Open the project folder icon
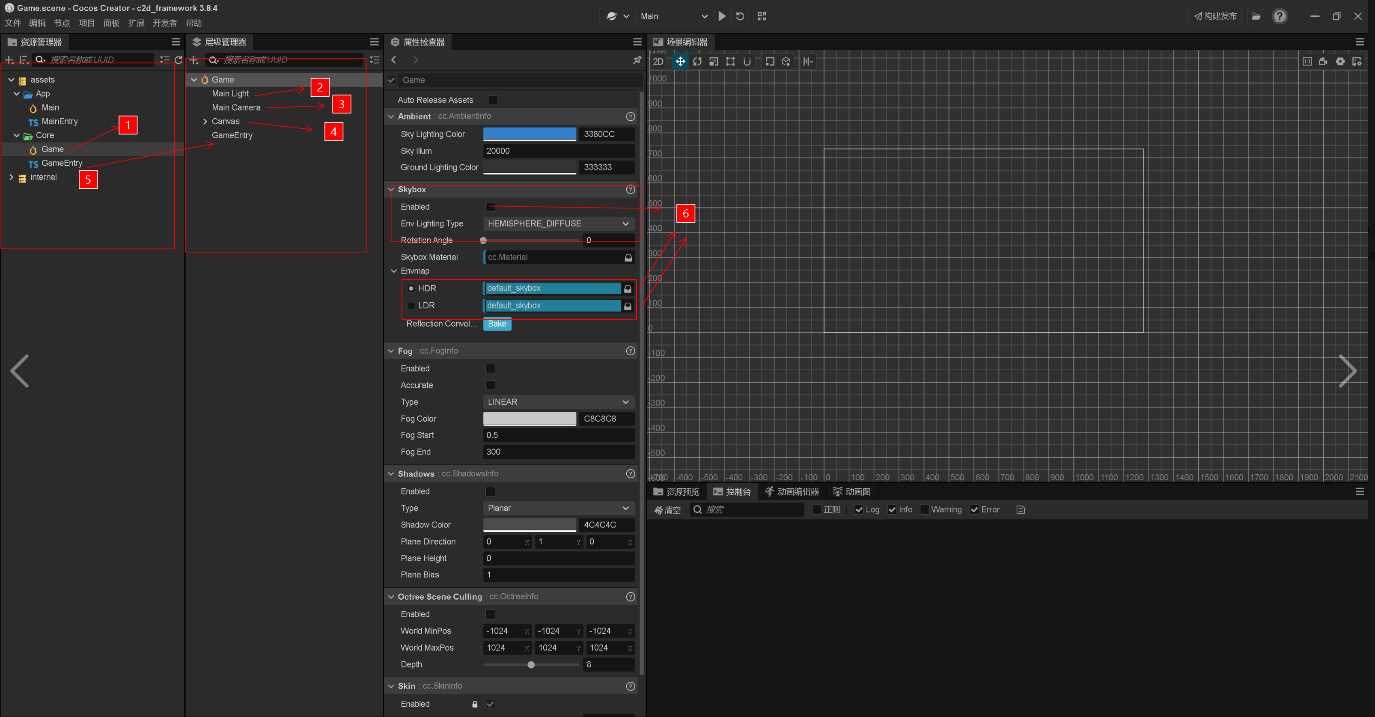The image size is (1375, 717). tap(1256, 16)
